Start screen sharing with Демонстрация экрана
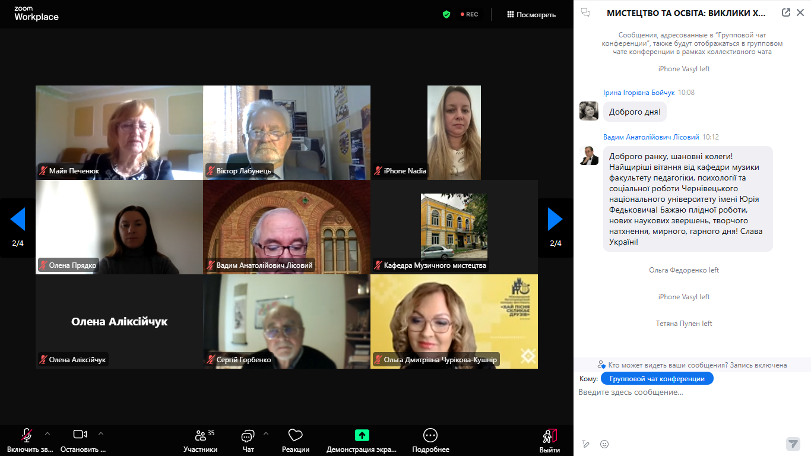This screenshot has height=456, width=811. (x=362, y=441)
